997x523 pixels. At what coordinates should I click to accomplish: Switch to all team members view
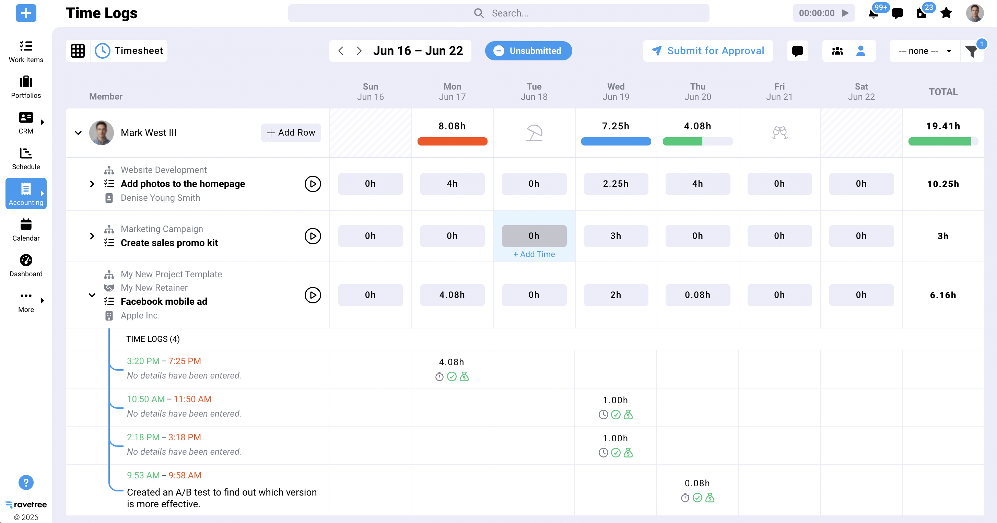pos(837,51)
